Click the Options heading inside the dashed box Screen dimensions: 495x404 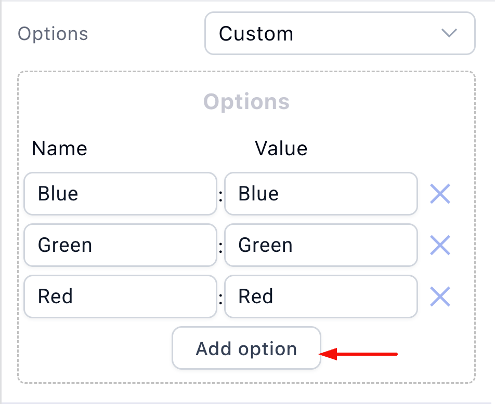pos(246,101)
